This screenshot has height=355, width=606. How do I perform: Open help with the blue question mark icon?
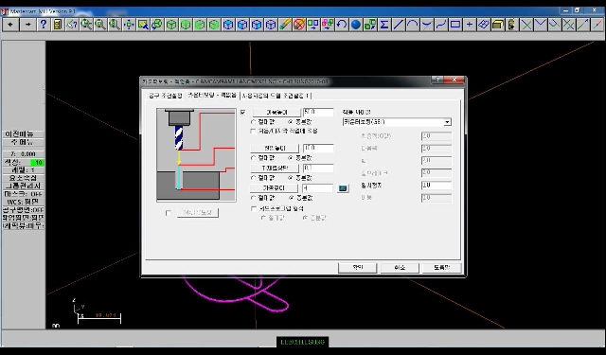pos(43,25)
